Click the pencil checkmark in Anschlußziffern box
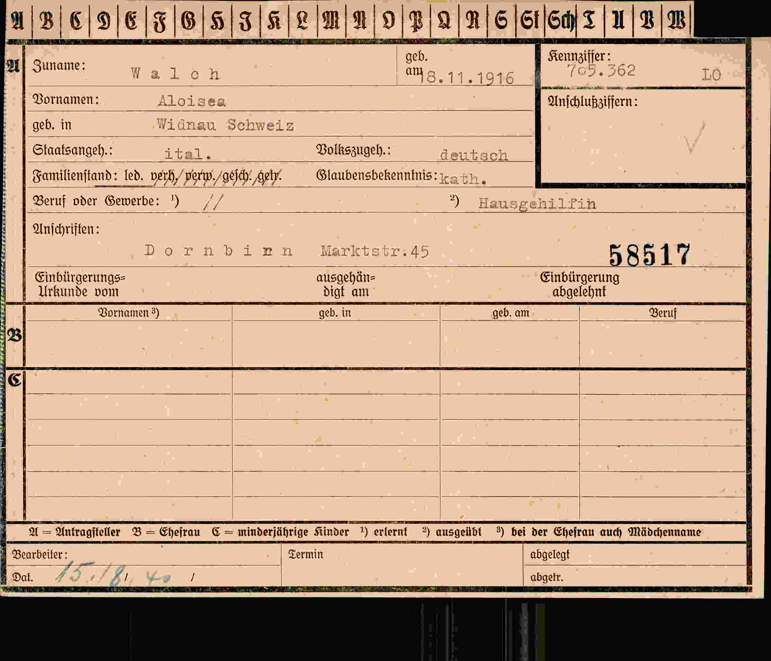 (x=694, y=137)
